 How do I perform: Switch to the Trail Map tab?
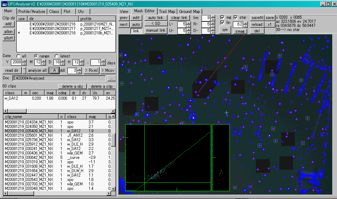click(167, 12)
